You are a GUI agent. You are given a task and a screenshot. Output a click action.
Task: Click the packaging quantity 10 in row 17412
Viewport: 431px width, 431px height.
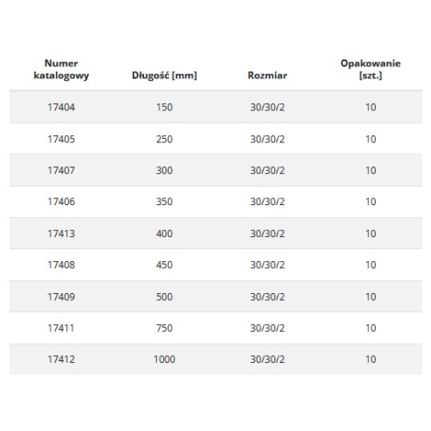point(371,359)
